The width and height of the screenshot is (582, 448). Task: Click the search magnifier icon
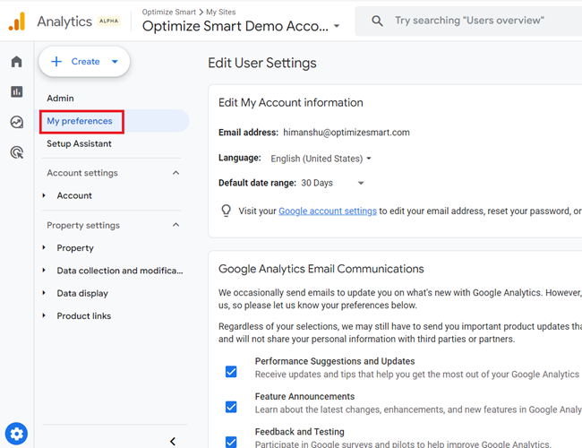pos(377,21)
